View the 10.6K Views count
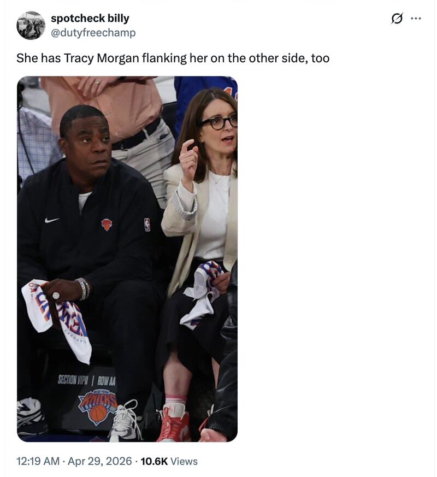This screenshot has width=437, height=477. point(169,461)
